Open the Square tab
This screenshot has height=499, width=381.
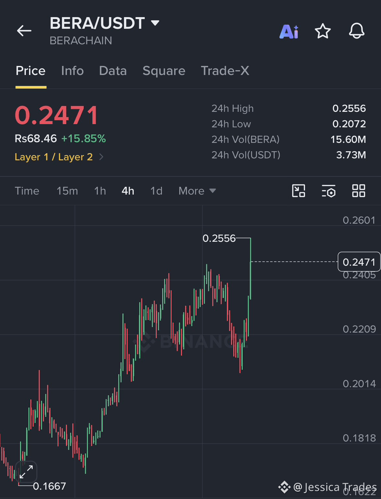click(164, 71)
